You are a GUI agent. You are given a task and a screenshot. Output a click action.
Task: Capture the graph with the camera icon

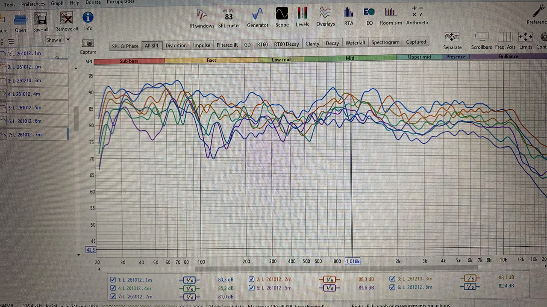point(88,43)
